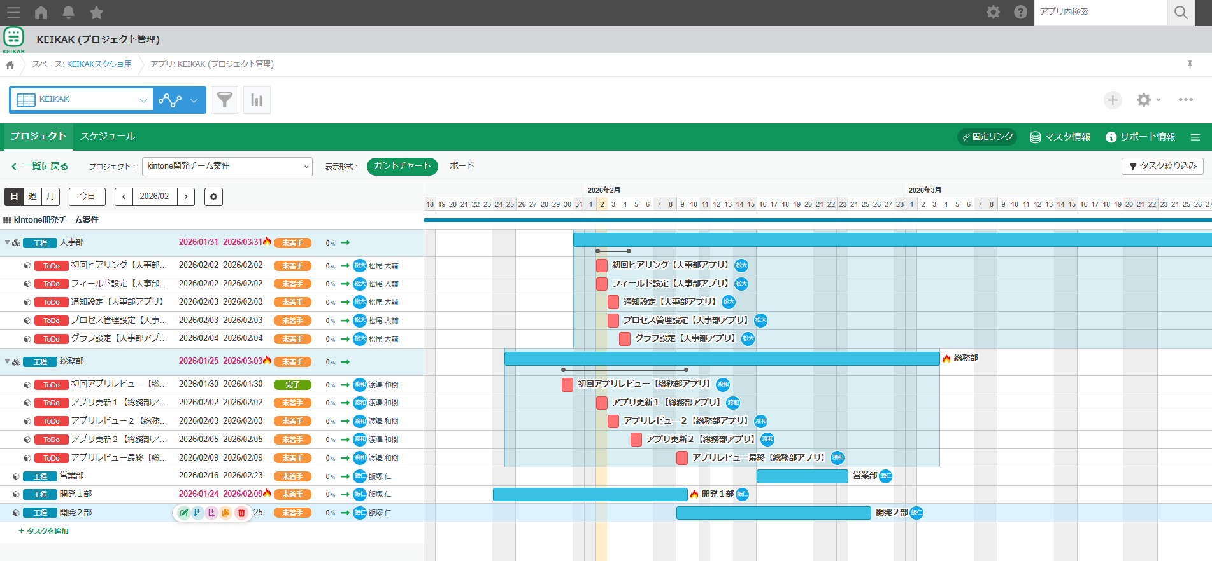The image size is (1212, 561).
Task: Switch Gantt scale to 月 view
Action: 50,197
